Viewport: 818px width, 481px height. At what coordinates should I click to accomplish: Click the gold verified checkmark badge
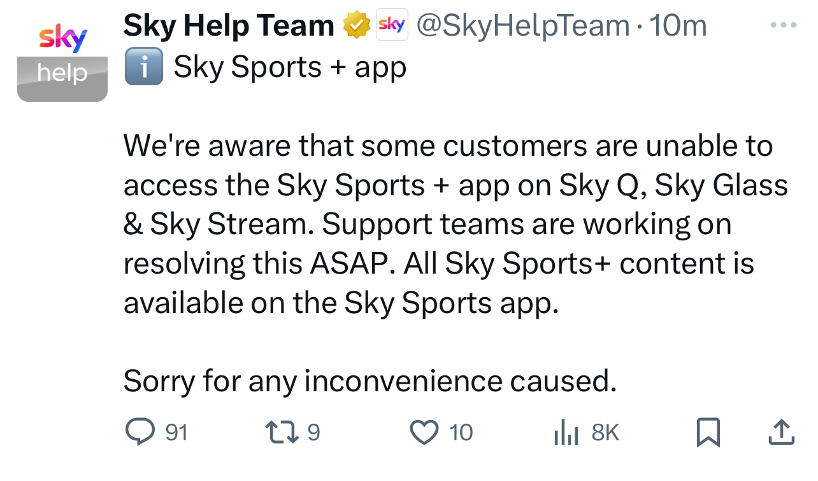coord(357,26)
